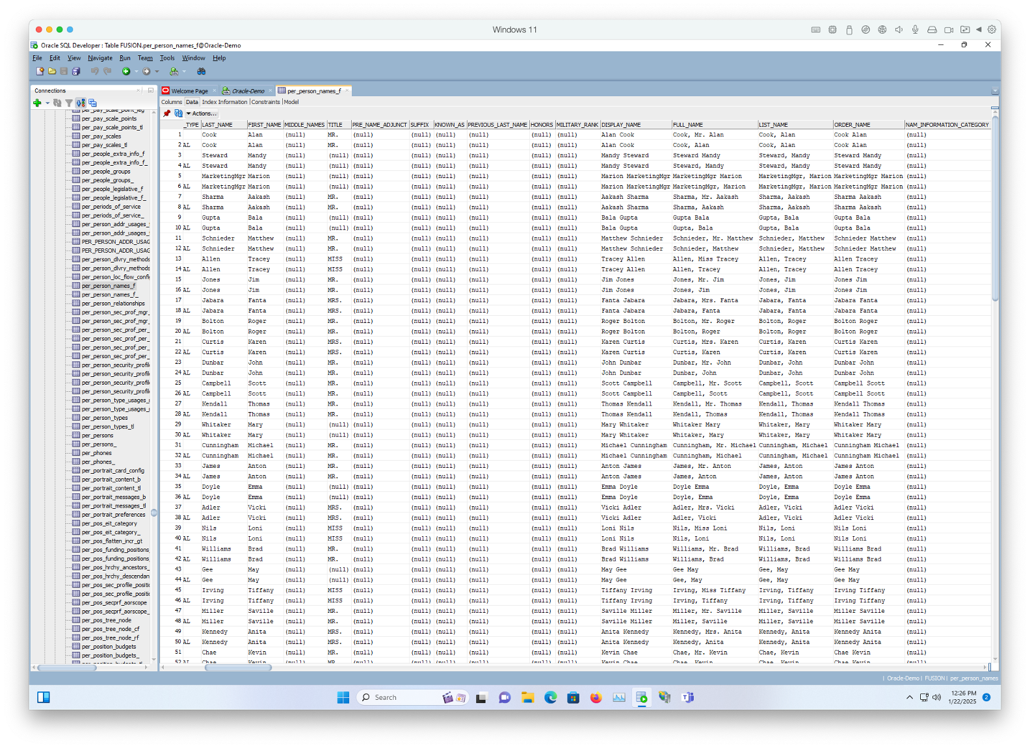Add a connection with the green plus
The height and width of the screenshot is (748, 1030).
(37, 103)
